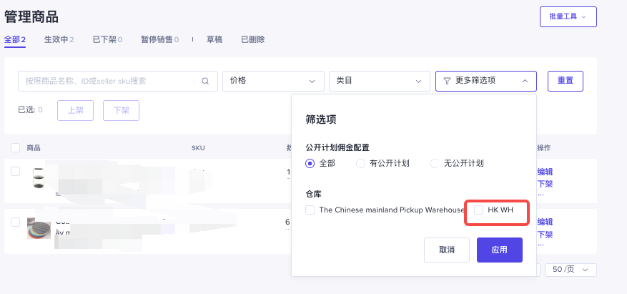Click the 仓库 section label
The image size is (627, 294).
(313, 194)
